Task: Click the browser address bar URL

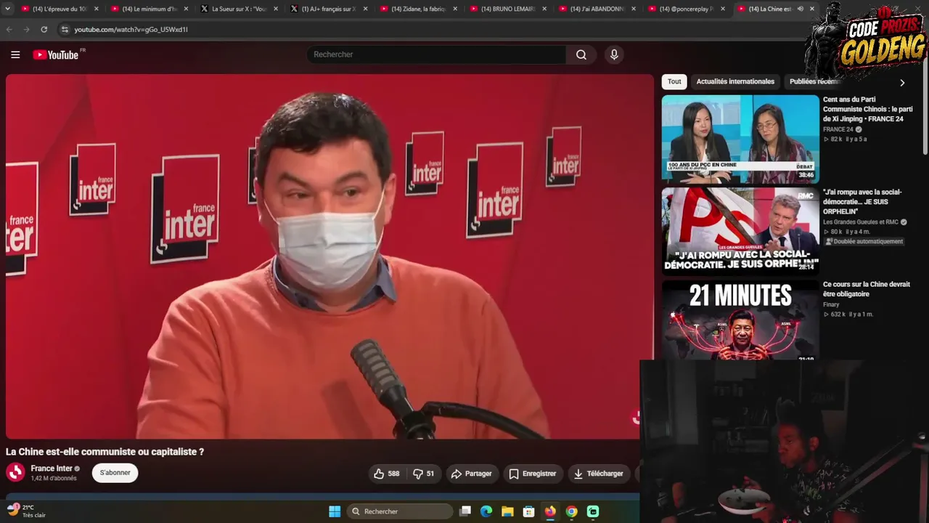Action: click(x=131, y=29)
